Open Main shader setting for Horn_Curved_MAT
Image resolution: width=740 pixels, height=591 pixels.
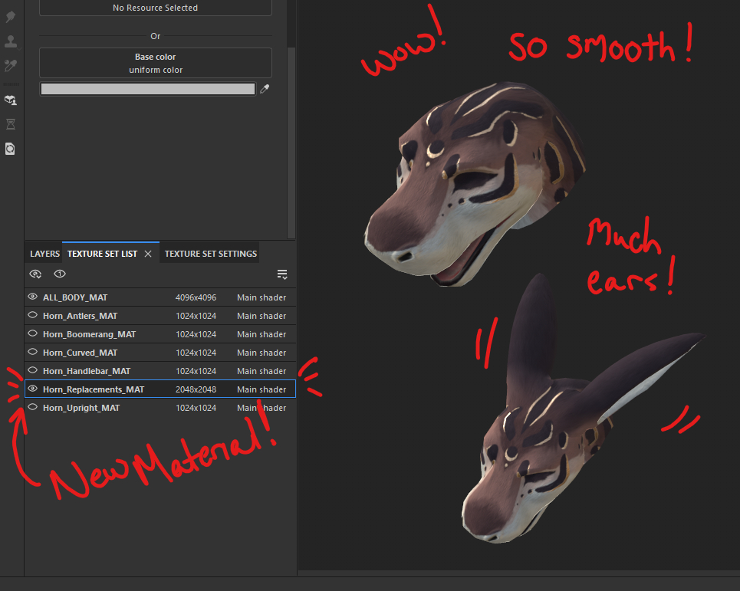(x=261, y=353)
